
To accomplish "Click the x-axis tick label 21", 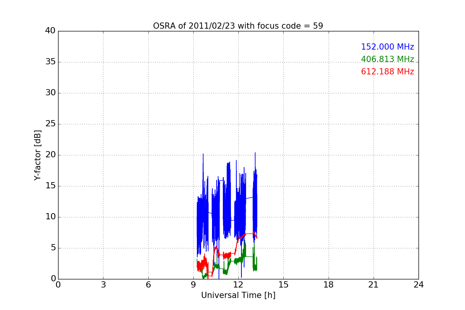I will tap(374, 285).
